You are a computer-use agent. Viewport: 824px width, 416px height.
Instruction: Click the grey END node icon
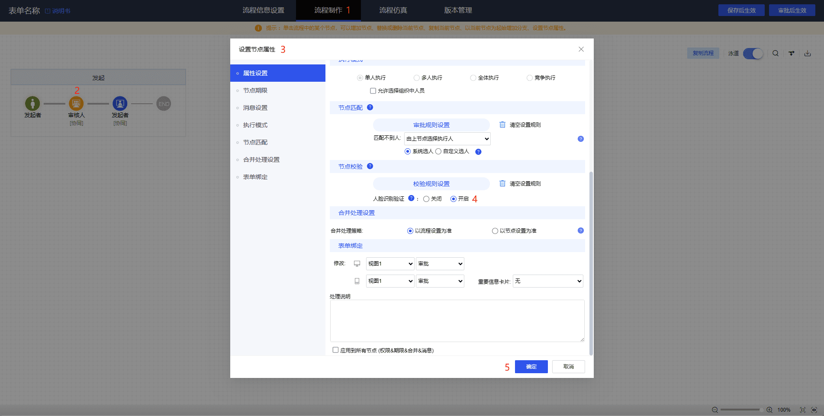164,104
